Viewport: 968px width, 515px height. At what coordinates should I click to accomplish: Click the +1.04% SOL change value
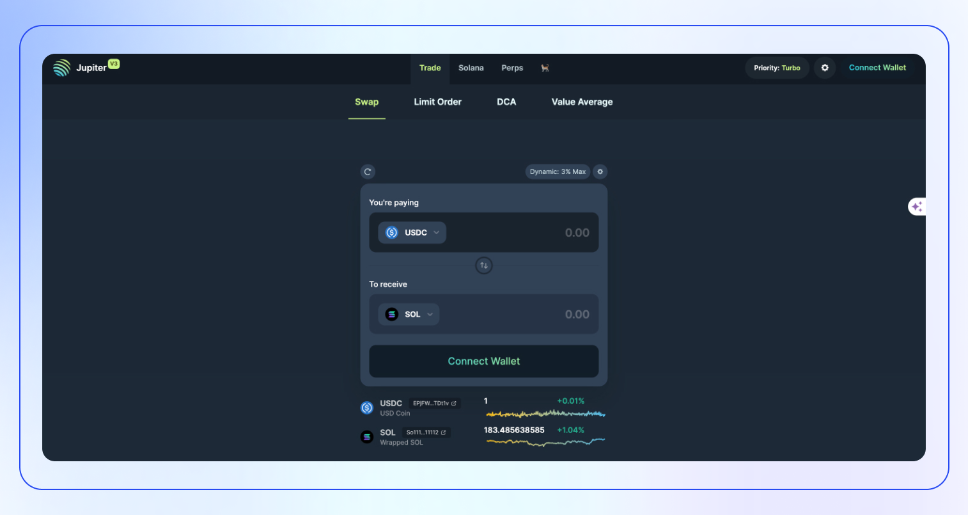coord(570,430)
